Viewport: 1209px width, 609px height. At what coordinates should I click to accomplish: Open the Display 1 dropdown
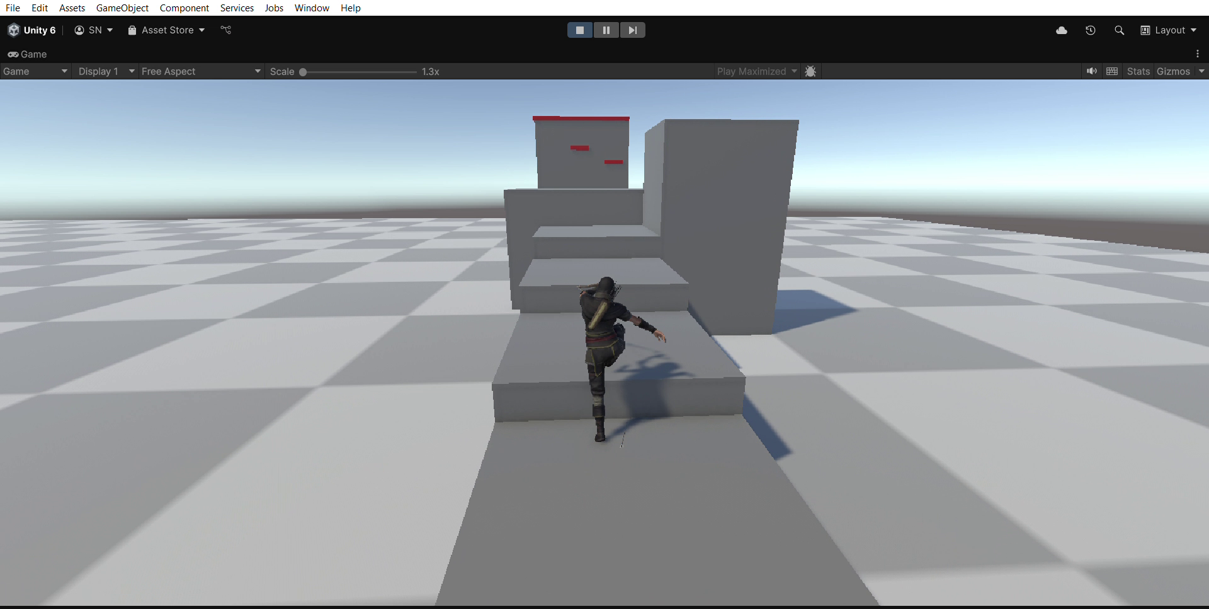[x=106, y=71]
